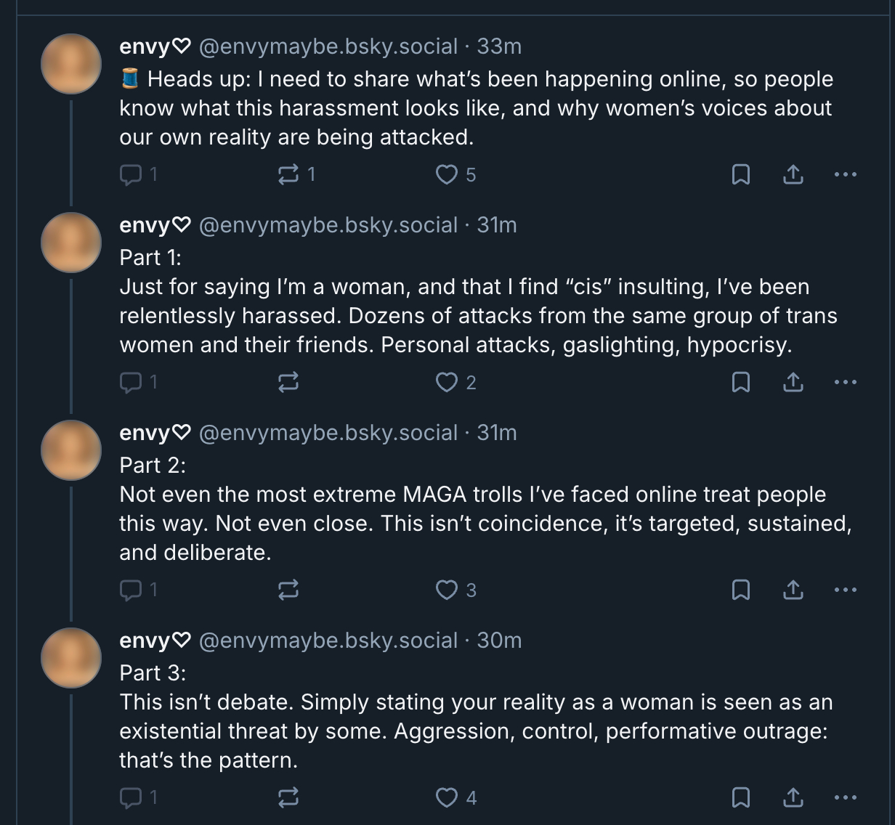Bookmark the "Heads up" thread post
Viewport: 895px width, 825px height.
coord(740,174)
